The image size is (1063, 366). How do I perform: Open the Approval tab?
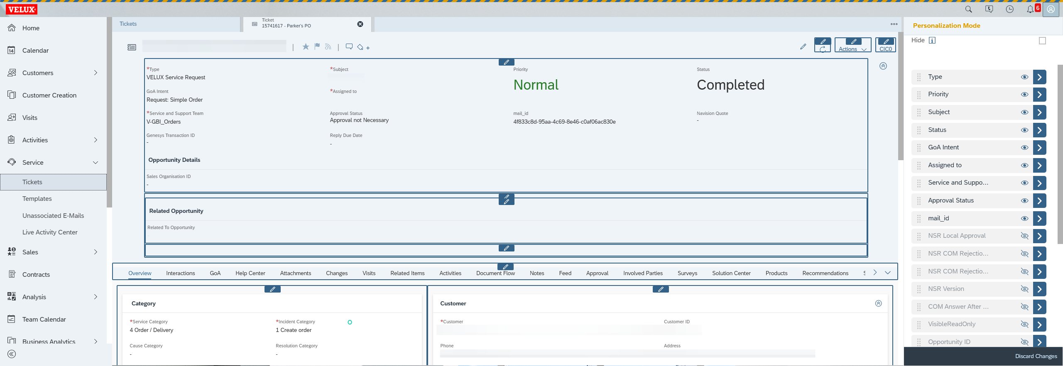(x=597, y=273)
